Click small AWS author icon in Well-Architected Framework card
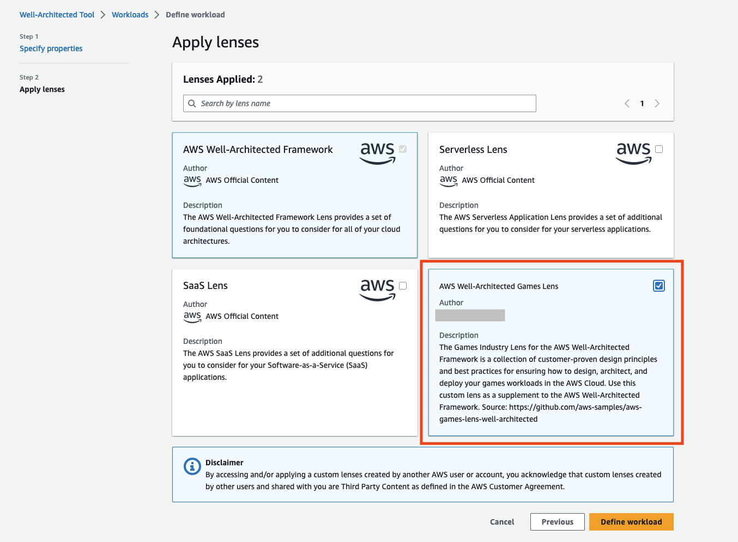Viewport: 738px width, 542px height. click(x=192, y=181)
